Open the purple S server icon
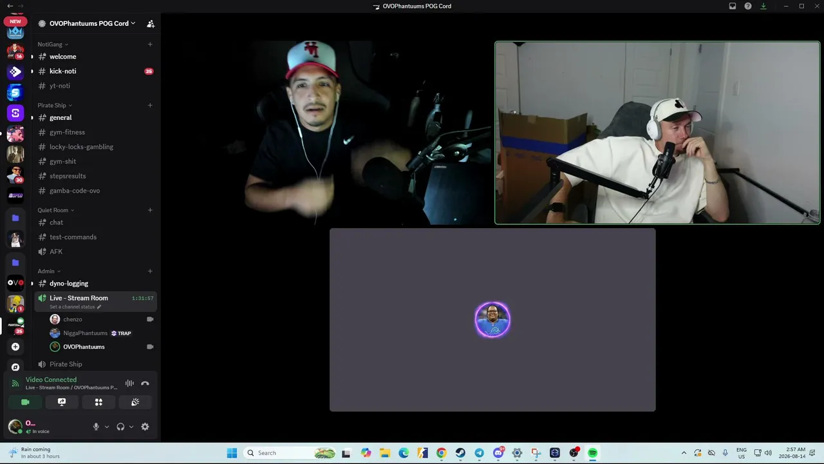824x464 pixels. click(15, 113)
